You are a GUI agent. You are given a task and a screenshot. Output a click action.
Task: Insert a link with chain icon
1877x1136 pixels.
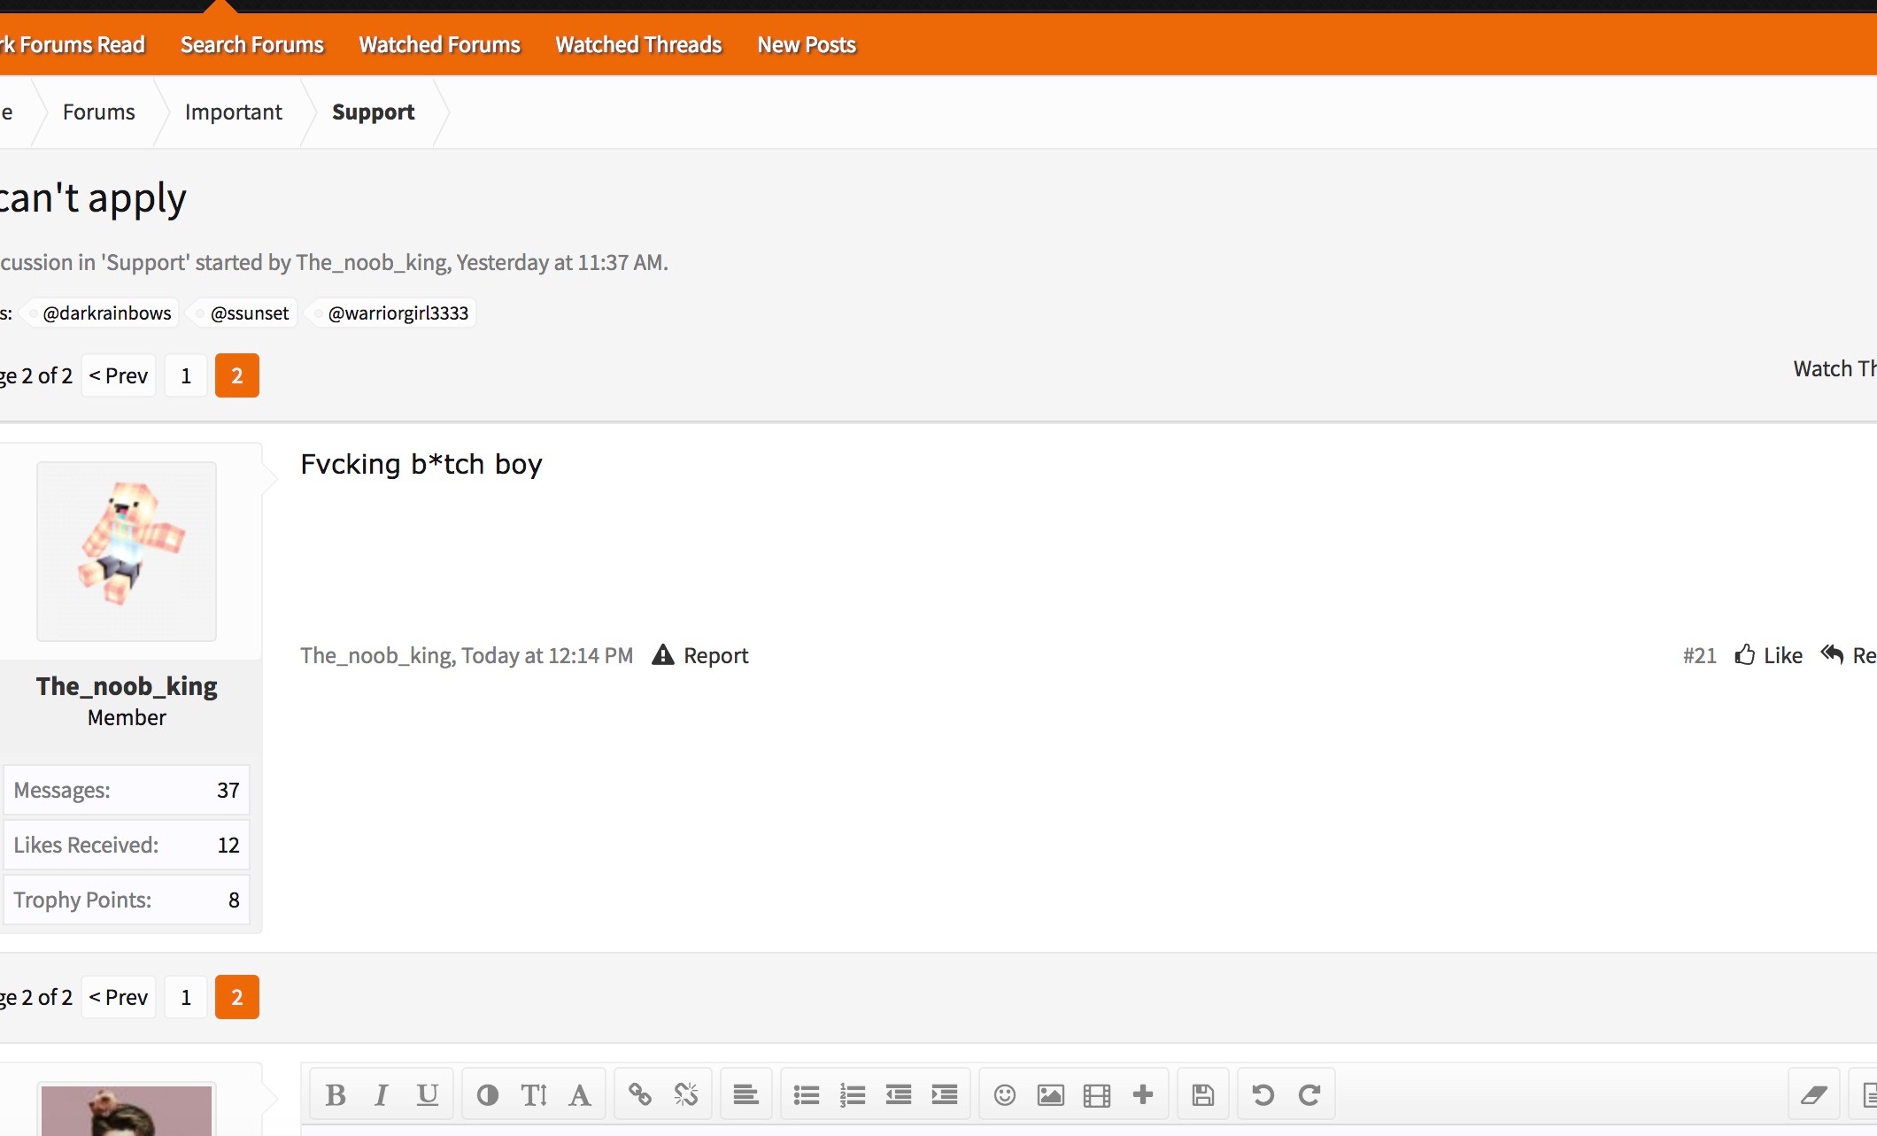640,1095
